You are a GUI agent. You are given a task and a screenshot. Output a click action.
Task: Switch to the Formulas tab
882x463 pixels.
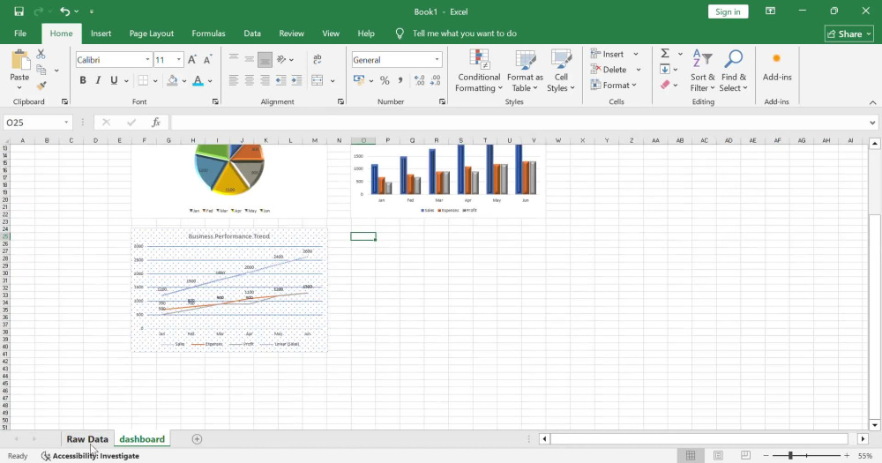208,34
